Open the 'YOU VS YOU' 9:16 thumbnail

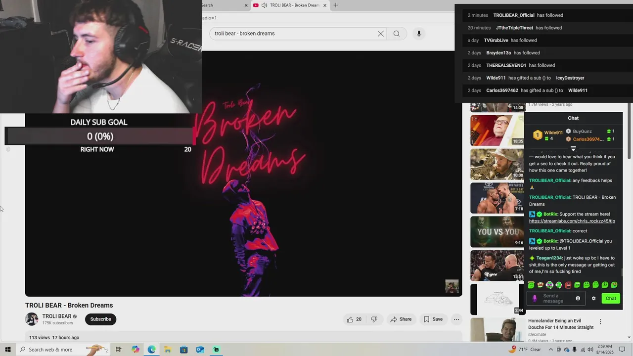tap(497, 231)
